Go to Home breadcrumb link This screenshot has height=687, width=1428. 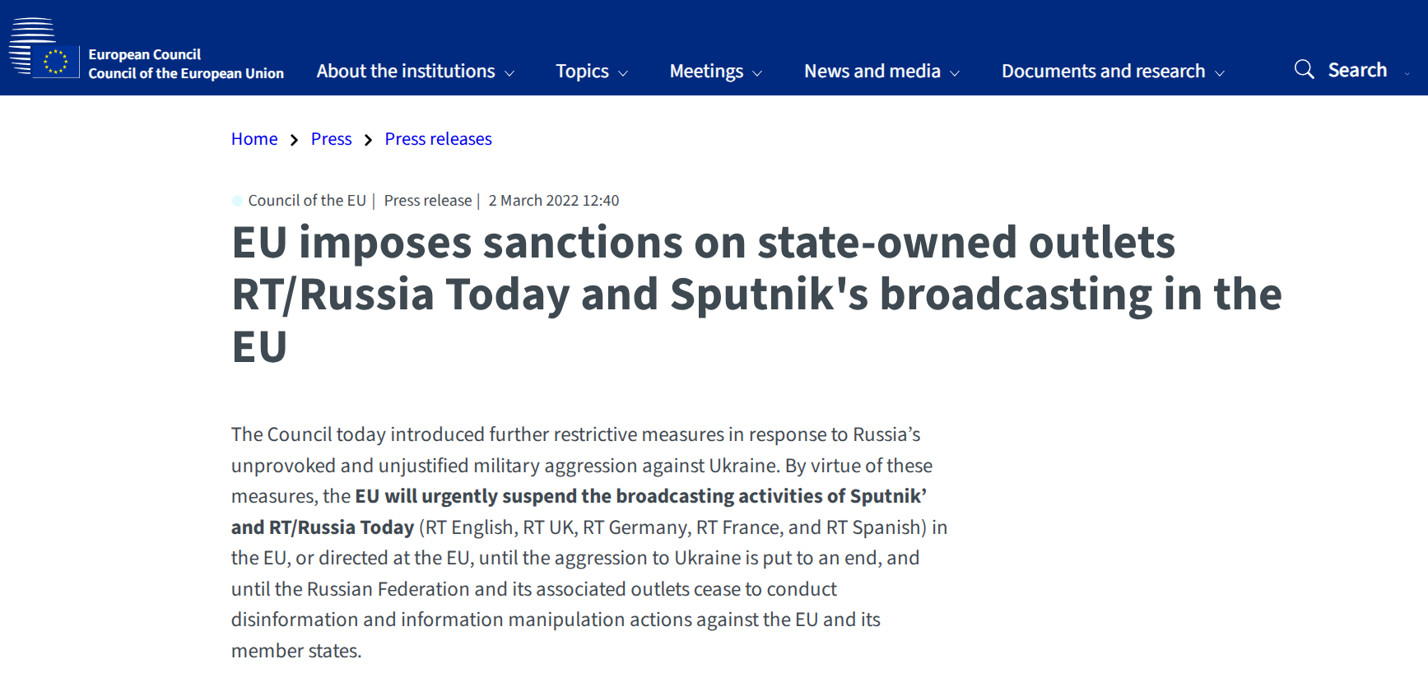tap(254, 139)
